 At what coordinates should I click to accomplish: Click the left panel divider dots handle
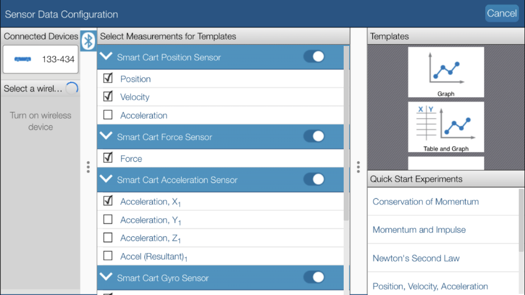tap(88, 167)
